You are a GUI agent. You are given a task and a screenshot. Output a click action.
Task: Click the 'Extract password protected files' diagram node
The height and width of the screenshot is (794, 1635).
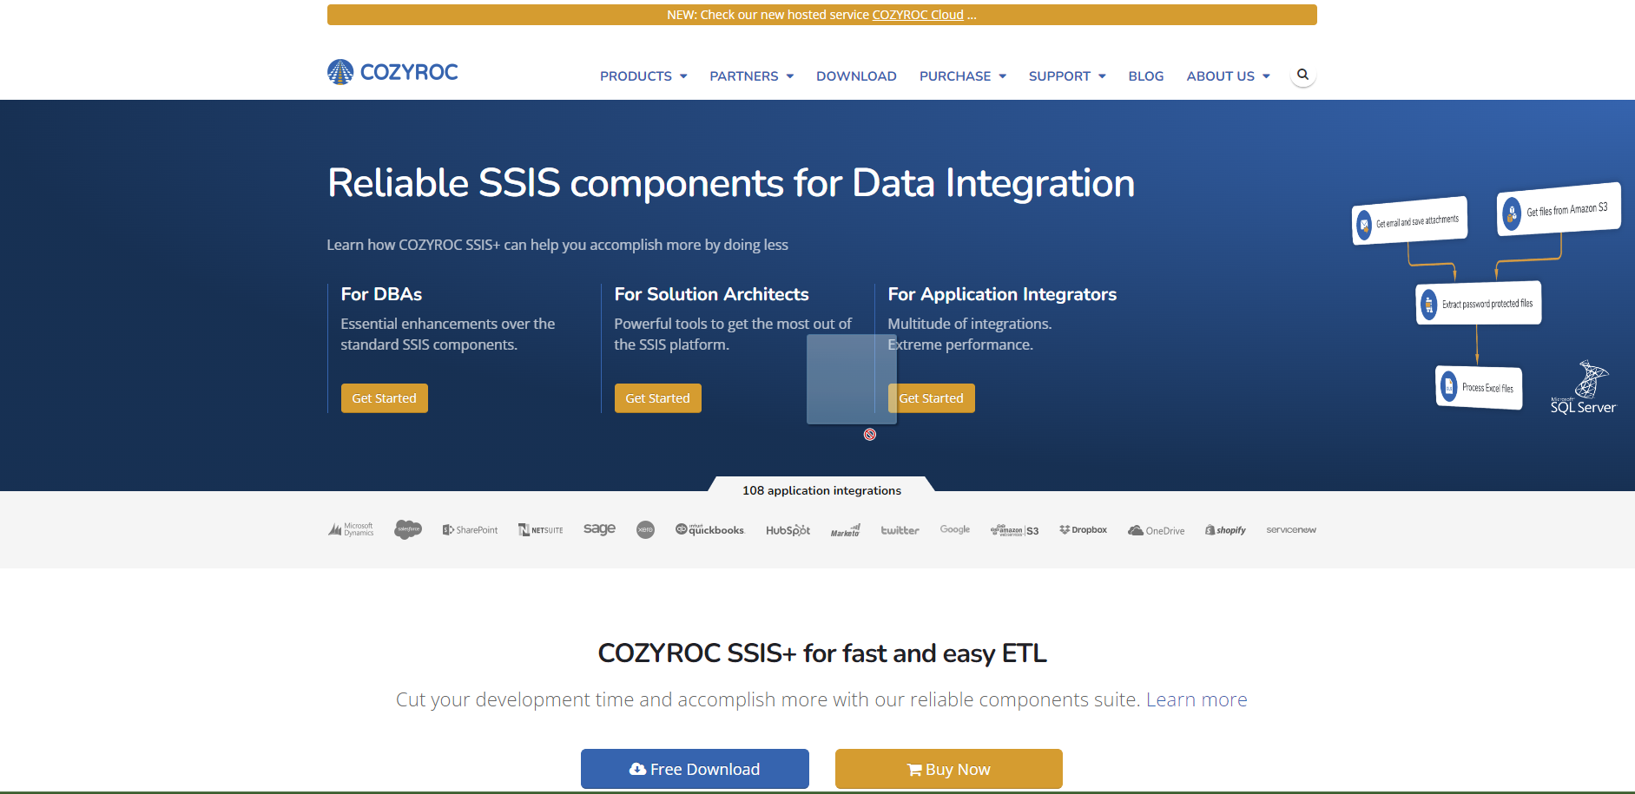(1479, 303)
